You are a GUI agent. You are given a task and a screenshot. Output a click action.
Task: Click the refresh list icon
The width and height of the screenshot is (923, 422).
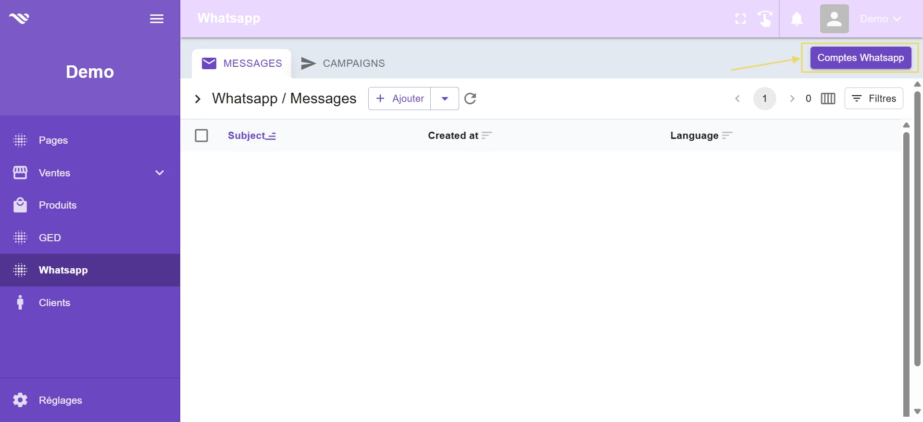coord(470,99)
